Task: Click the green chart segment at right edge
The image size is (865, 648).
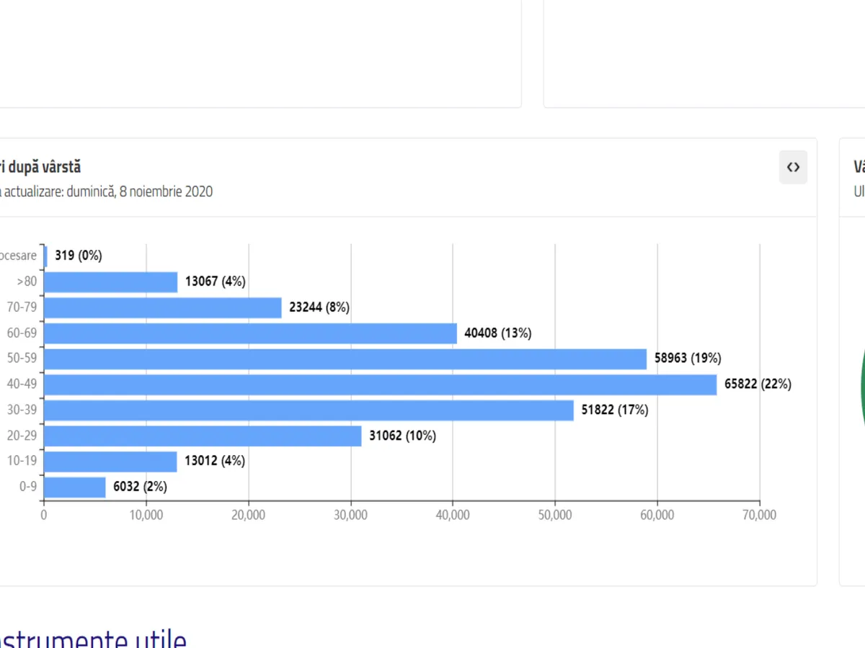Action: 861,389
